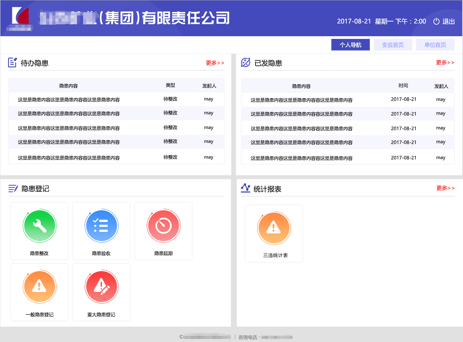
Task: Switch to the 安监首页 tab
Action: (x=393, y=45)
